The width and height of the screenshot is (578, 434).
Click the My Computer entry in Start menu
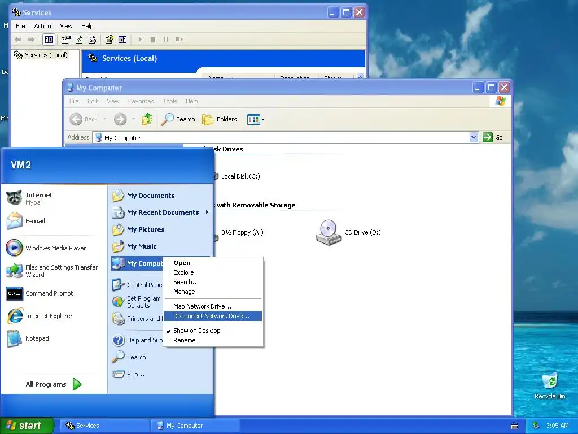coord(137,263)
